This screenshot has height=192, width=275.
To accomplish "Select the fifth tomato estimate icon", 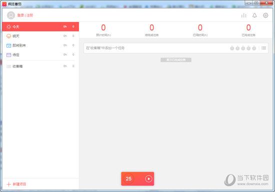I will pyautogui.click(x=254, y=48).
